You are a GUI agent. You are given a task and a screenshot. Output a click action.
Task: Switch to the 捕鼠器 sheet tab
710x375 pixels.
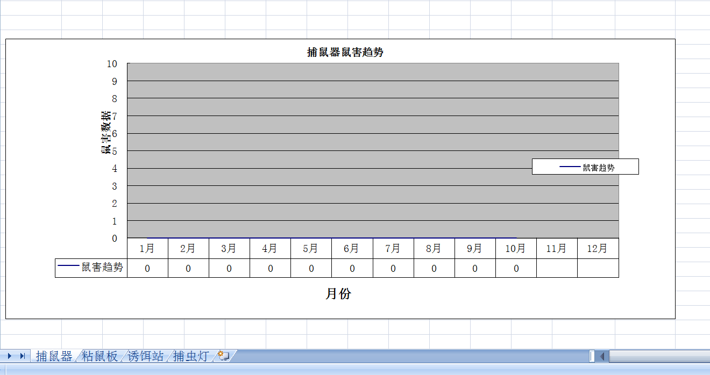click(54, 356)
